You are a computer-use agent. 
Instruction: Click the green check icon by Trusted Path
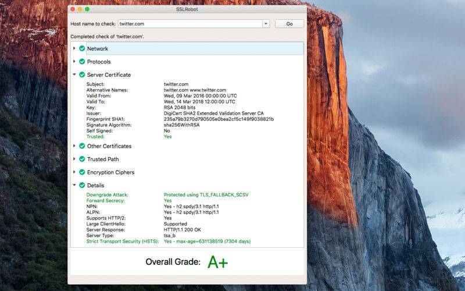[82, 159]
